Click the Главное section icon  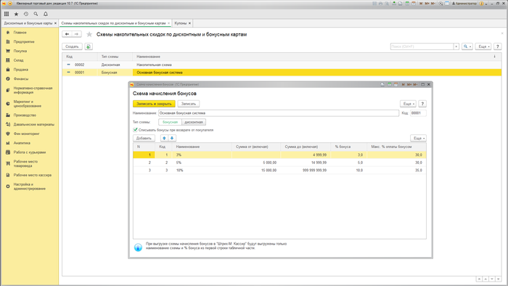(8, 33)
